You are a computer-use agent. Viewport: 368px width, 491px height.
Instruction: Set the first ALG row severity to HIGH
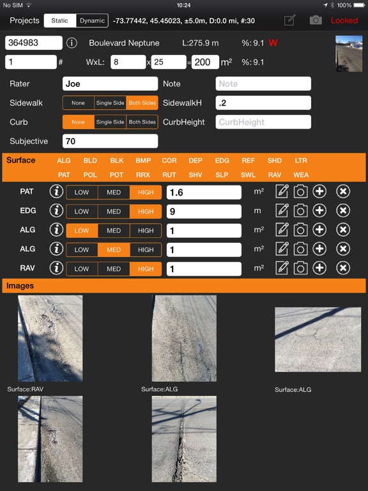click(x=146, y=230)
